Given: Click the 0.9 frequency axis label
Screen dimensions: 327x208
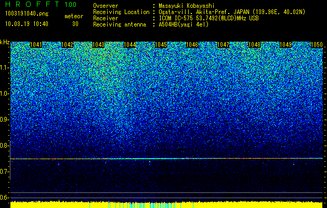Looking at the screenshot, I should pos(4,120).
